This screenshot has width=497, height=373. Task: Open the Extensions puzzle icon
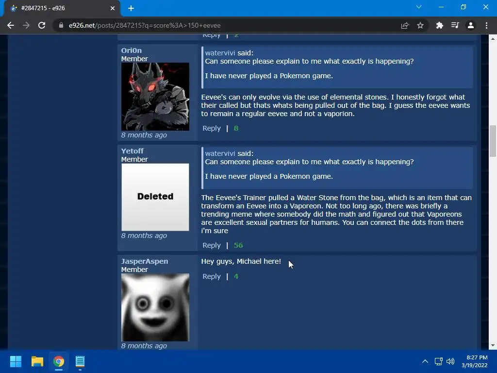coord(439,25)
